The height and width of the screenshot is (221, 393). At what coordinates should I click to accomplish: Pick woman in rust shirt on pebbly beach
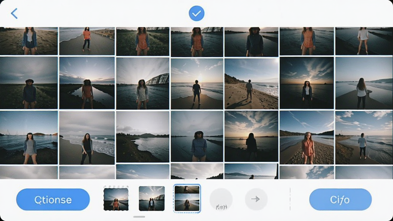[307, 138]
